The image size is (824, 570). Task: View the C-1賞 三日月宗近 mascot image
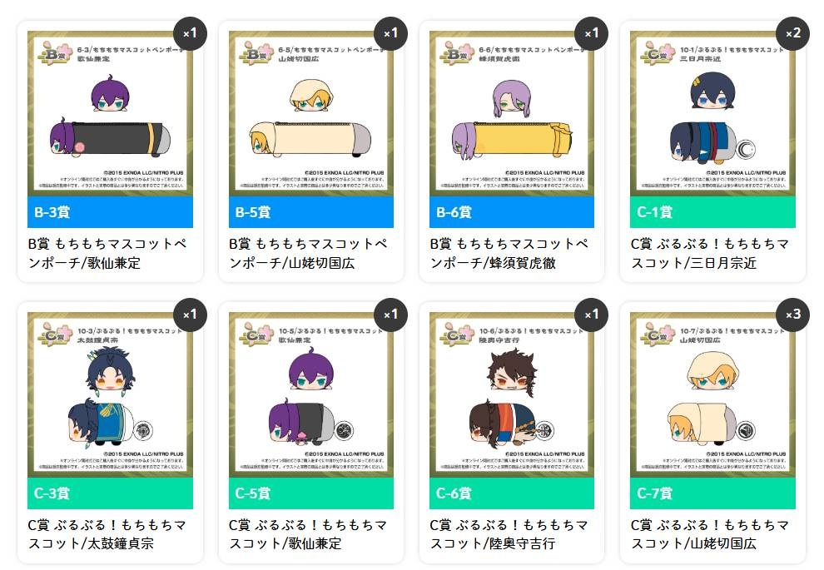click(712, 113)
